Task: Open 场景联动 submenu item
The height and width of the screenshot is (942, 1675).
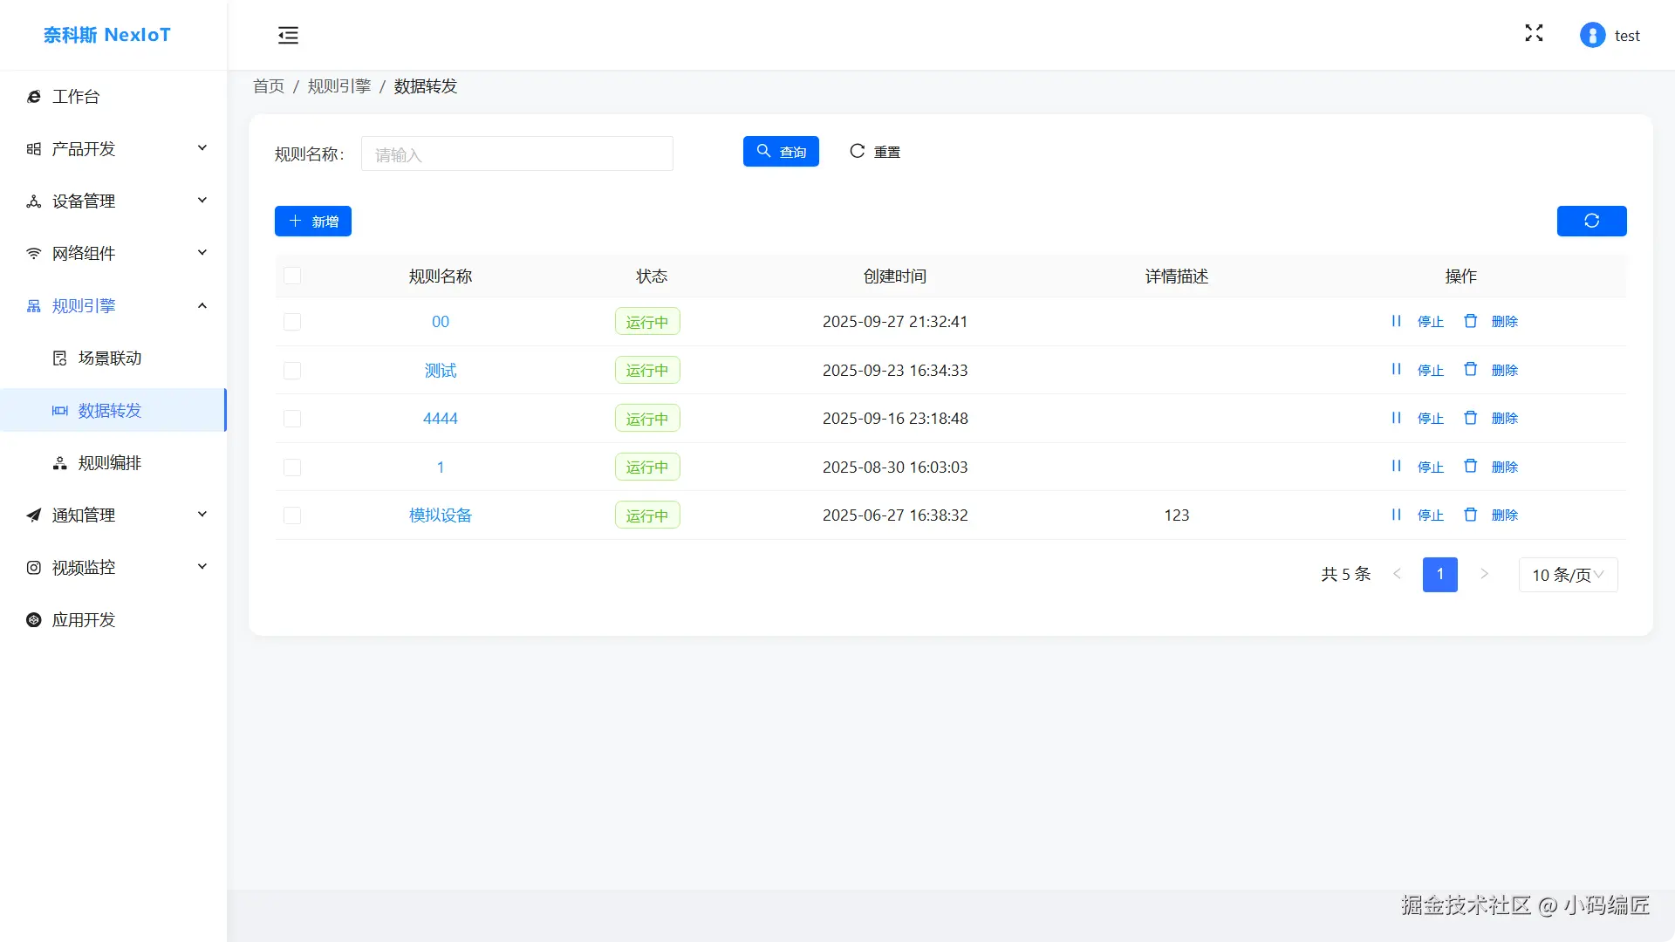Action: point(109,358)
